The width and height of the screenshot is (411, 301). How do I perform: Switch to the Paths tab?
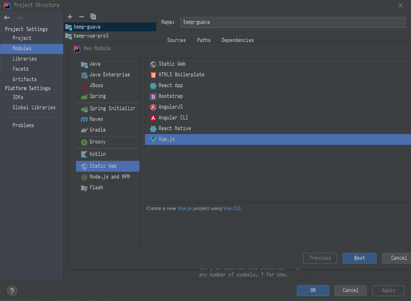point(204,40)
